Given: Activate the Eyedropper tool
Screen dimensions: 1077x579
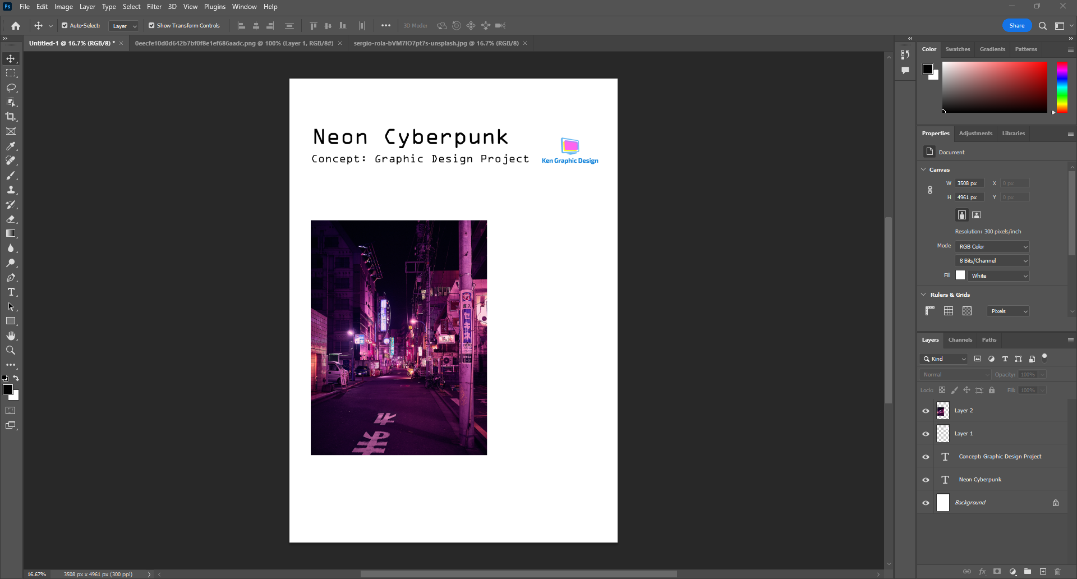Looking at the screenshot, I should click(11, 146).
